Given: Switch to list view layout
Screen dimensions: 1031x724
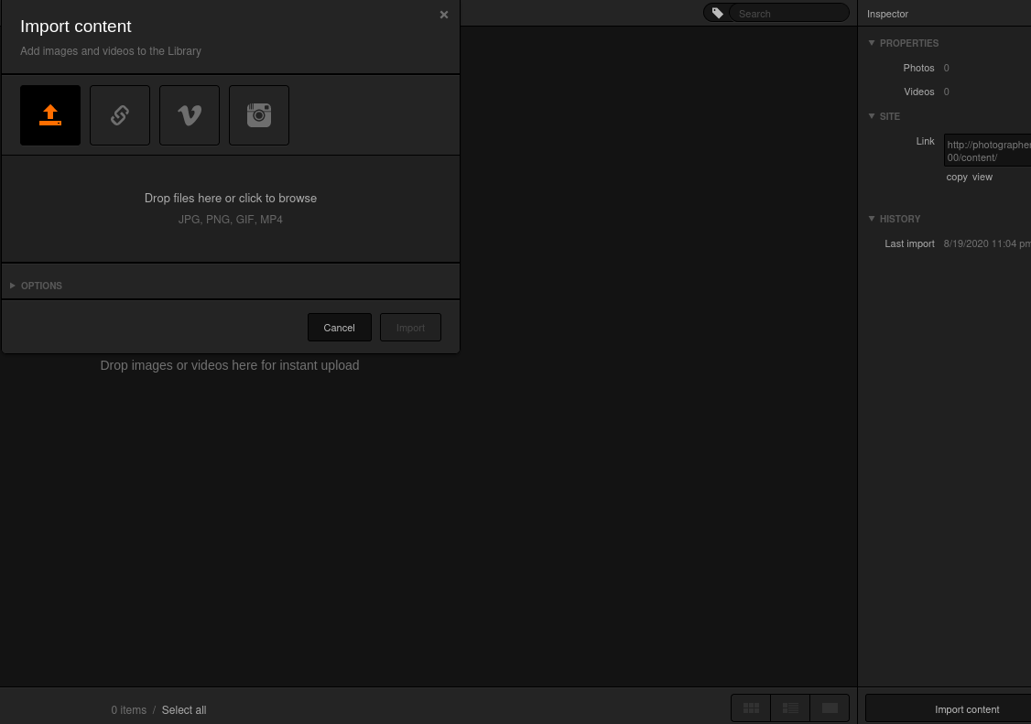Looking at the screenshot, I should (x=790, y=708).
